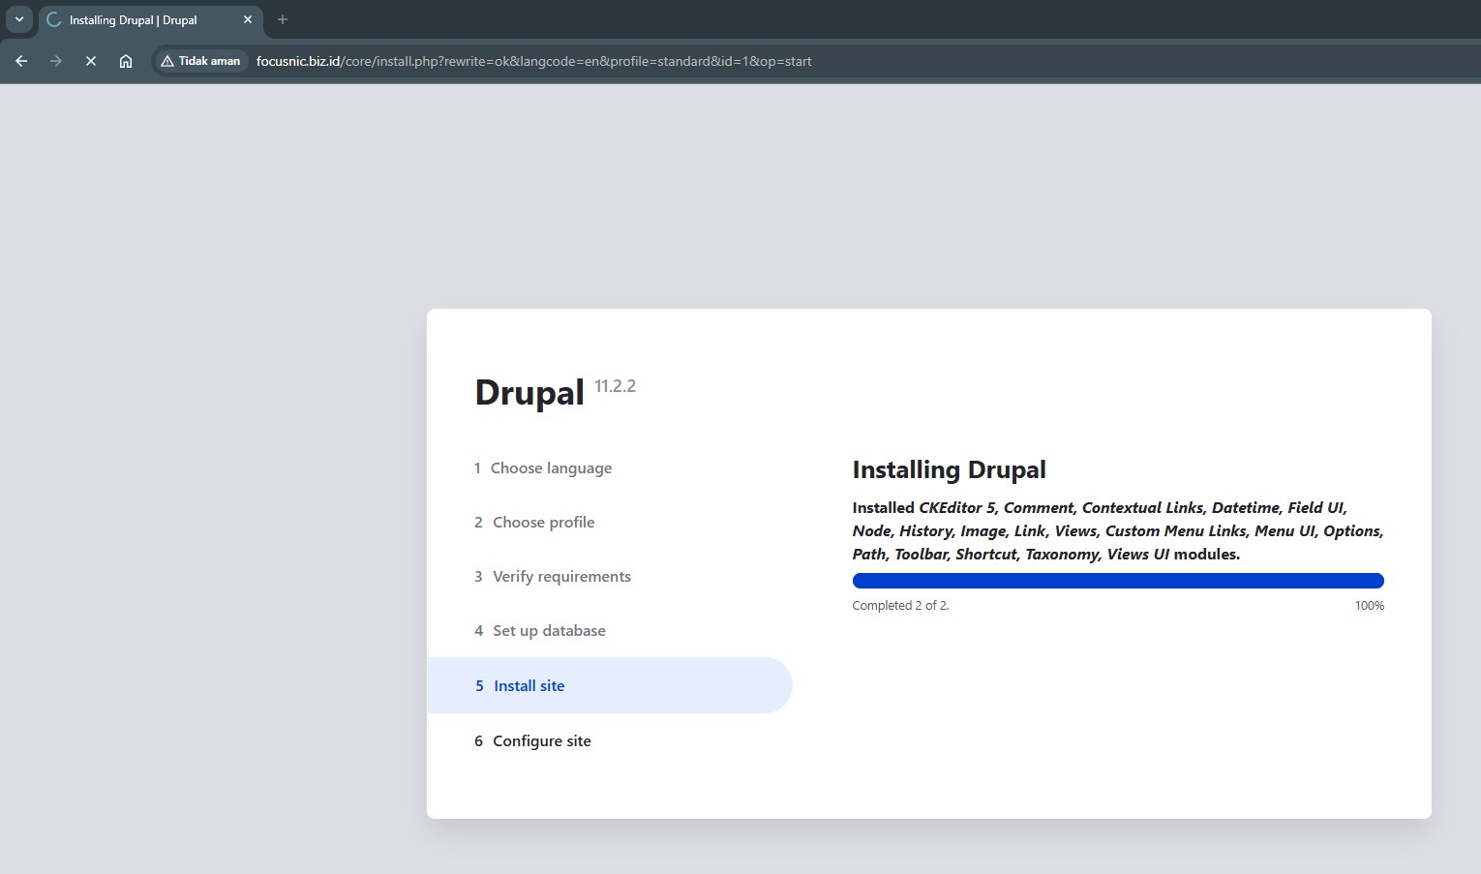
Task: Click the "Choose profile" step
Action: [x=543, y=523]
